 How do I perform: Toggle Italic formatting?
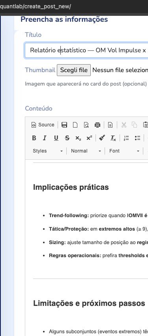[x=45, y=138]
